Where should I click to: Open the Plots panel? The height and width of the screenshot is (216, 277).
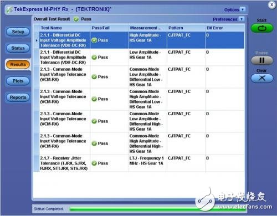coord(18,81)
